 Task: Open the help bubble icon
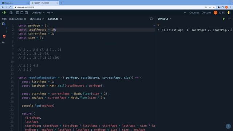tap(228, 126)
